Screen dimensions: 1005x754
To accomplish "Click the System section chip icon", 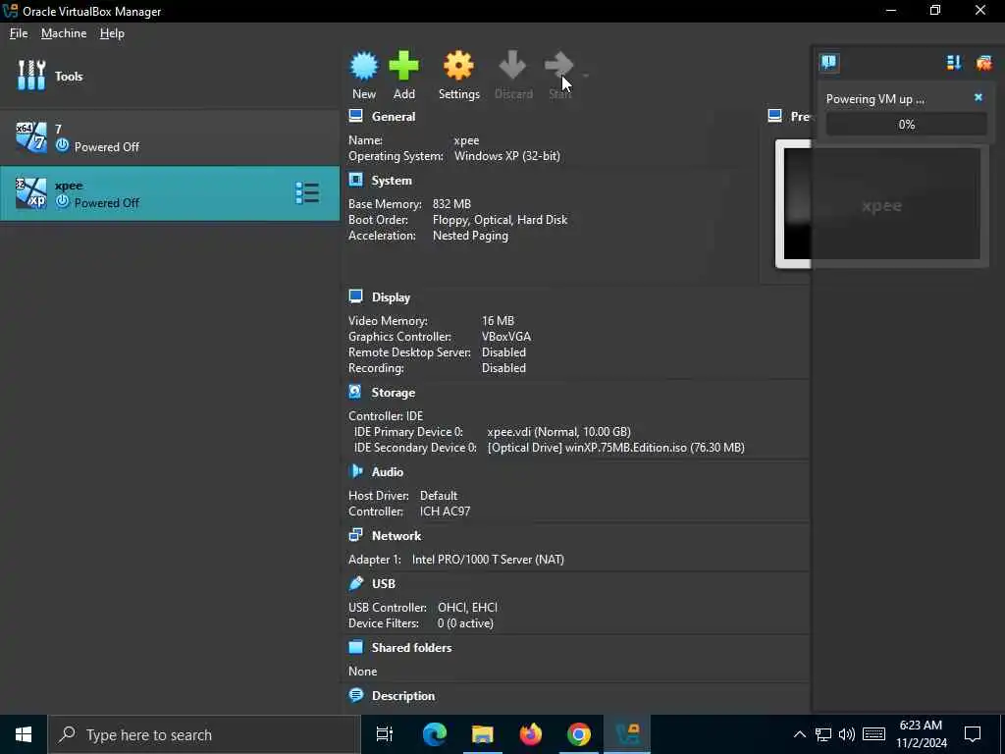I will (x=355, y=180).
